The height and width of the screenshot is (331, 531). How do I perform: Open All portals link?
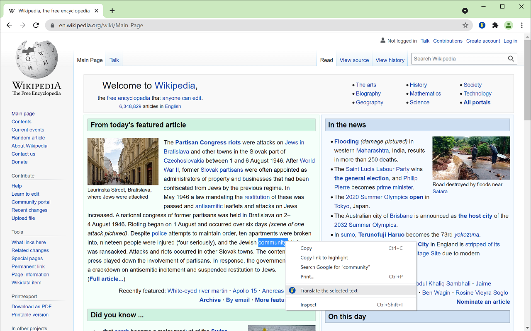477,103
